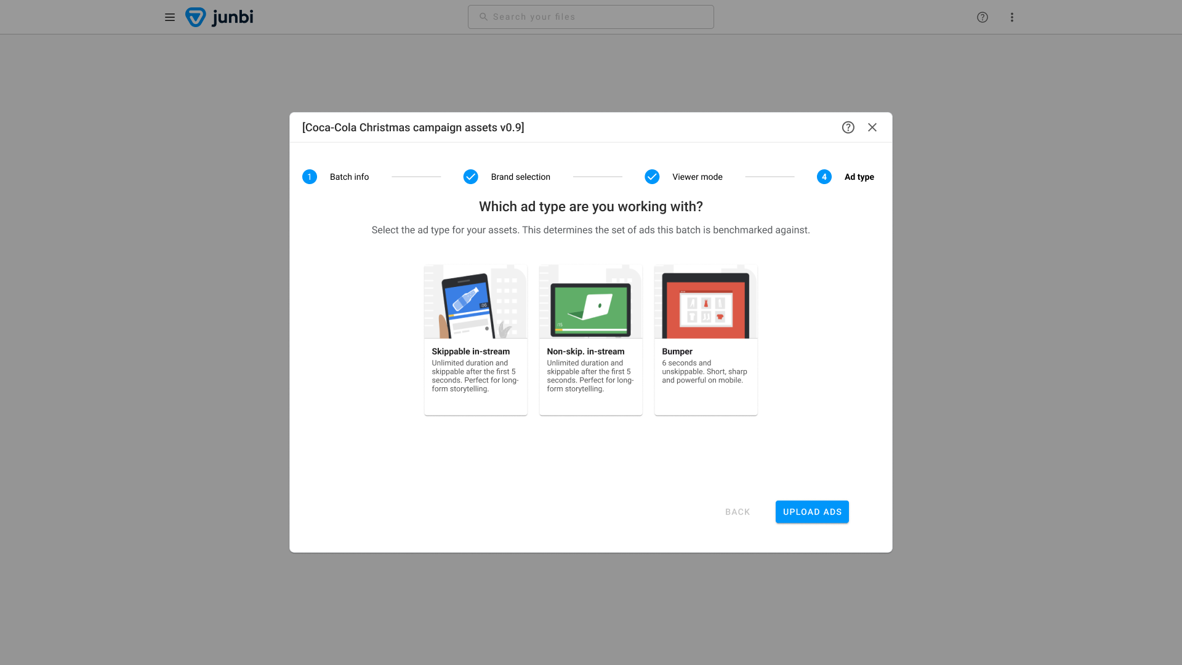Go to Batch info step

point(348,177)
